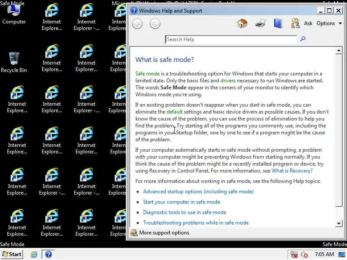This screenshot has height=260, width=347.
Task: Click the 7:05 AM clock
Action: [x=324, y=254]
